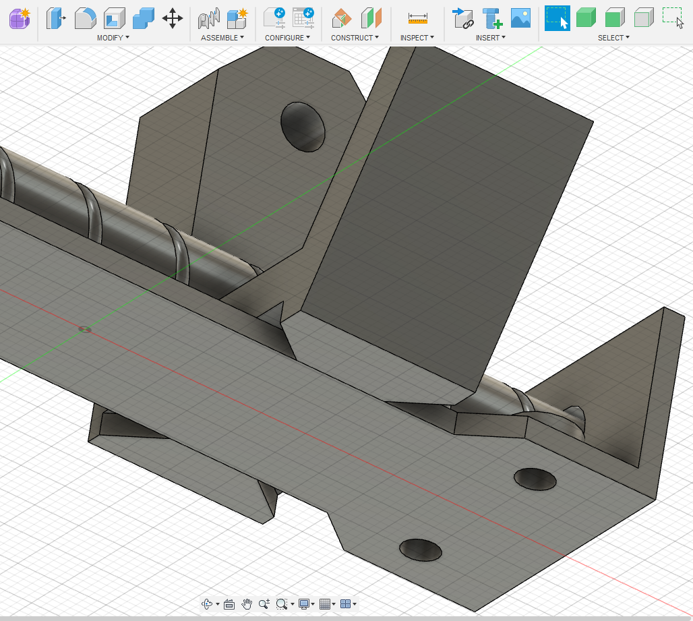Select the Press Pull tool

[x=56, y=19]
